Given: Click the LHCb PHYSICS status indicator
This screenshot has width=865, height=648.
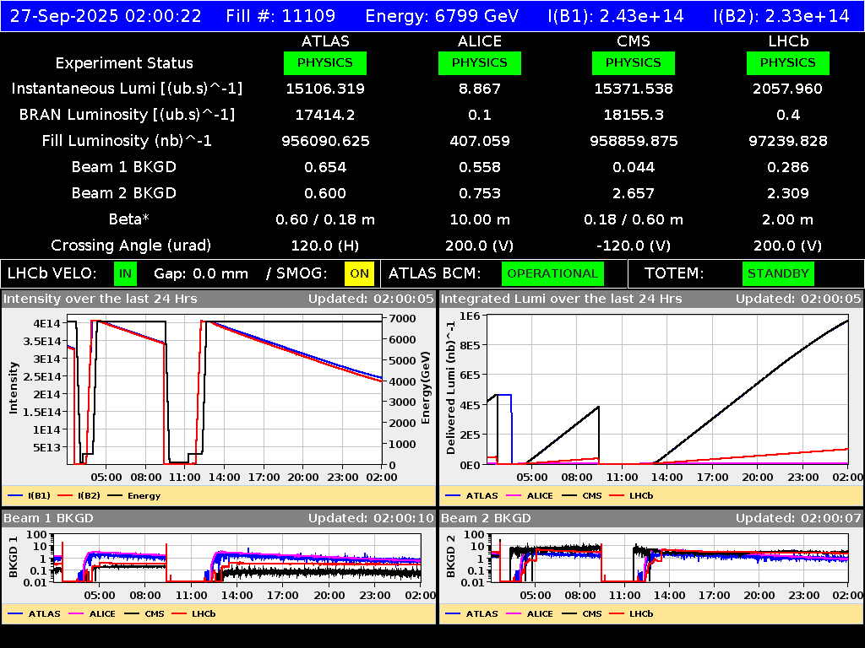Looking at the screenshot, I should coord(787,62).
